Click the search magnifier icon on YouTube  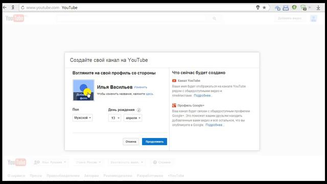[x=214, y=18]
